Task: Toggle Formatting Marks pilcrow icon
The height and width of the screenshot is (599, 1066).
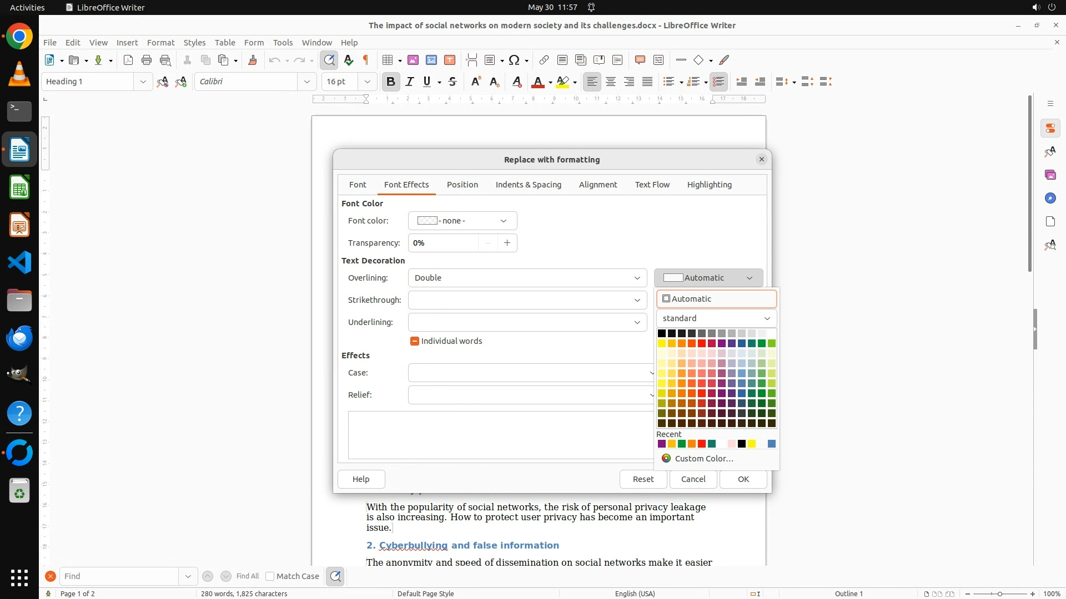Action: pos(366,60)
